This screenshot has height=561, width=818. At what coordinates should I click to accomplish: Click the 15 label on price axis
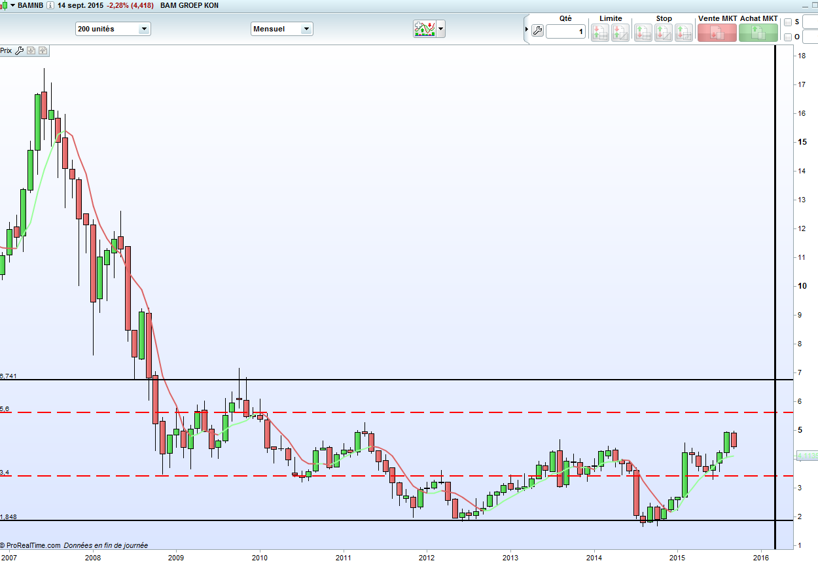[801, 142]
